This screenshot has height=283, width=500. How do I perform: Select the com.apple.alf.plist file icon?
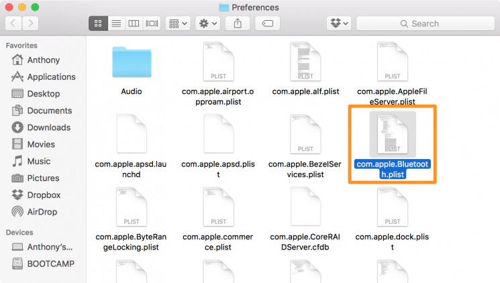tap(305, 61)
